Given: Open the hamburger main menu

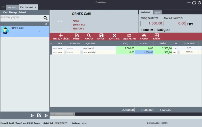Looking at the screenshot, I should pos(3,7).
